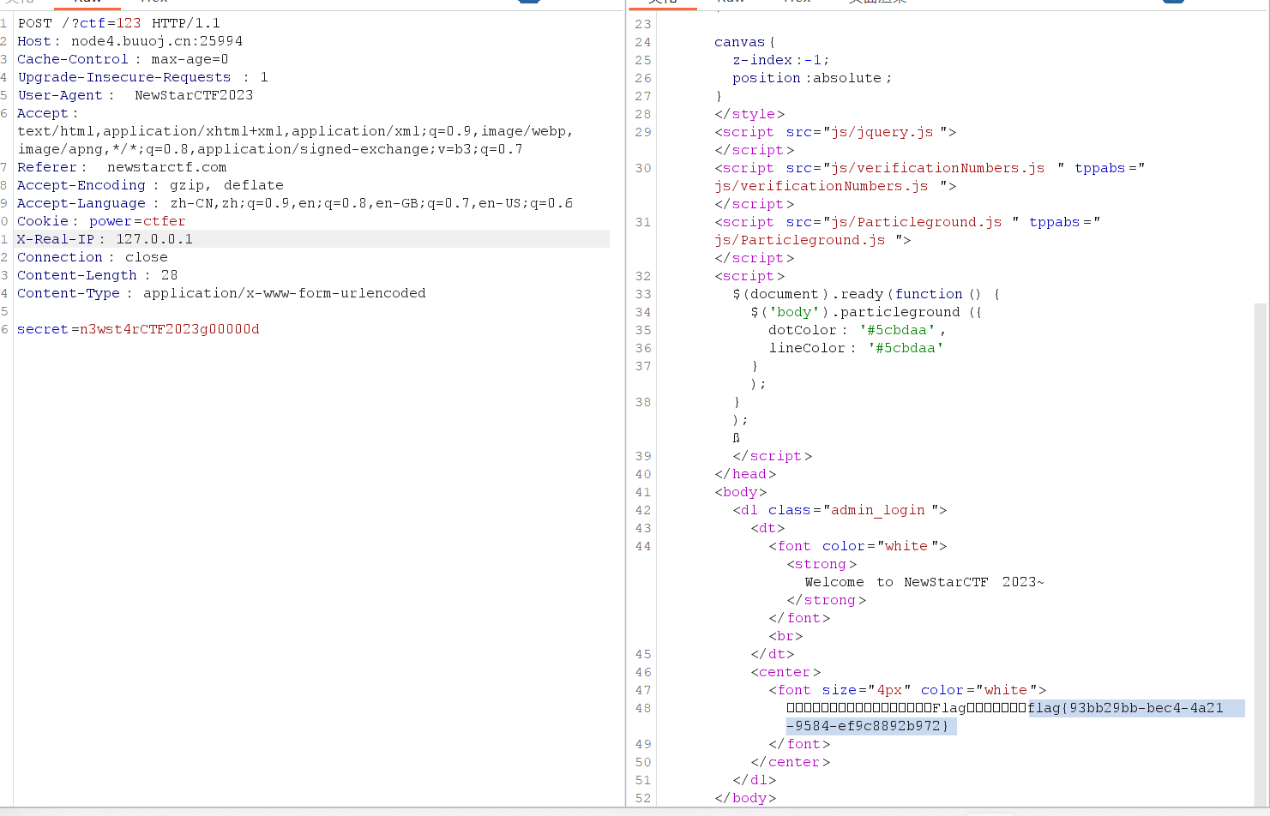
Task: Click the opening <body> tag
Action: [x=741, y=492]
